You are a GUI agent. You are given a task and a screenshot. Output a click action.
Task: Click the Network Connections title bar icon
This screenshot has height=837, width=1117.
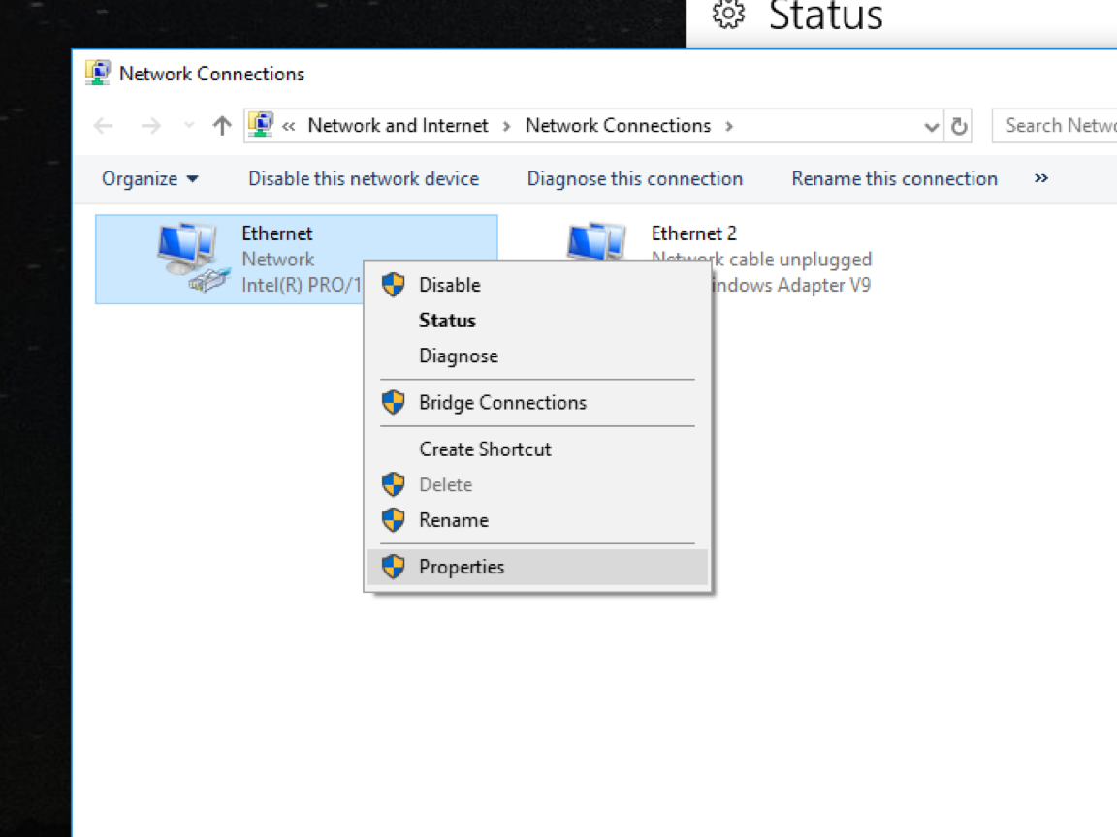(98, 73)
